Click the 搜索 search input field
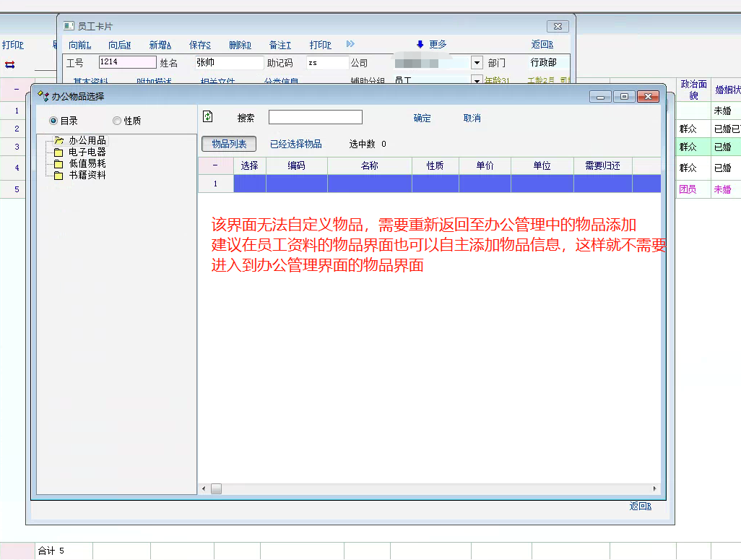The image size is (741, 560). [x=315, y=117]
